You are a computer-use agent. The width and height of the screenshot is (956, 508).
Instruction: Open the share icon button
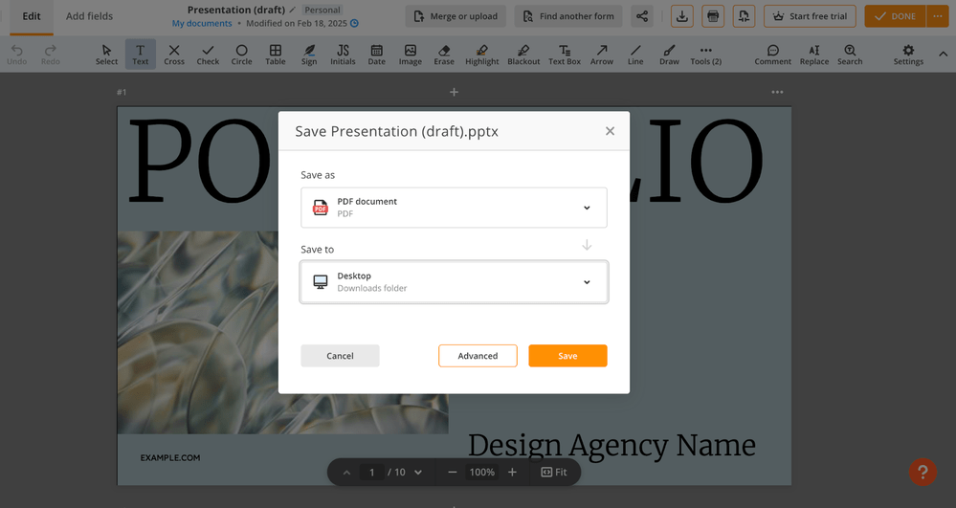[642, 16]
